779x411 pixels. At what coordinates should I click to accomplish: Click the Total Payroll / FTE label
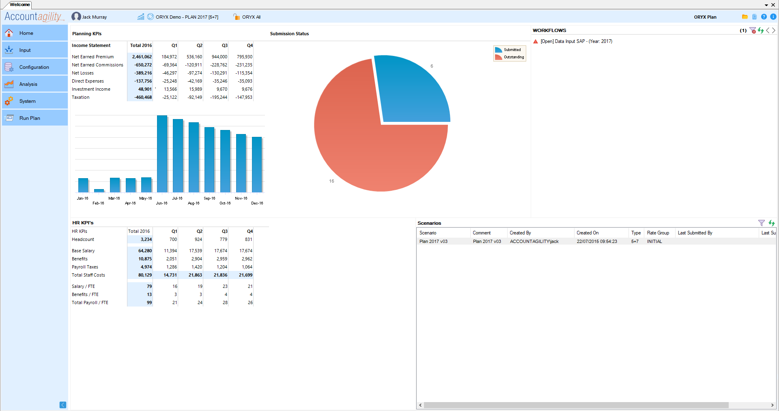pyautogui.click(x=90, y=302)
